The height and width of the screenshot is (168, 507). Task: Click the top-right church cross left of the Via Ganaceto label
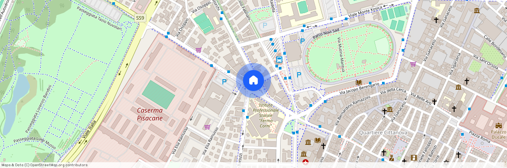pos(436,20)
